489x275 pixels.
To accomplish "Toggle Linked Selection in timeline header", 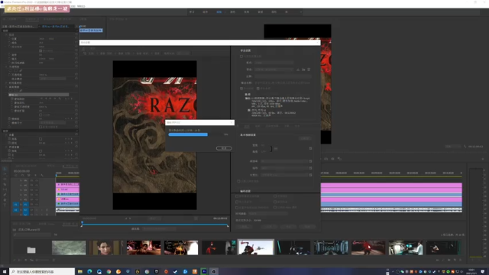I will coord(29,175).
